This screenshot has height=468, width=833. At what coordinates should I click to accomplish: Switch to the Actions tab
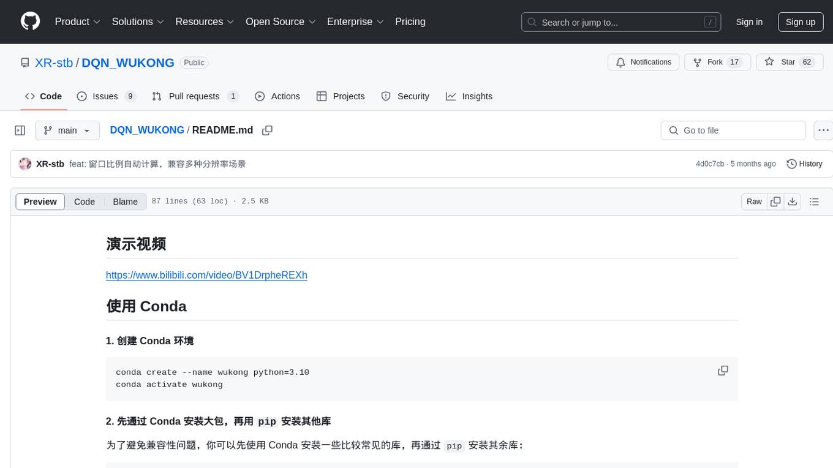coord(277,96)
